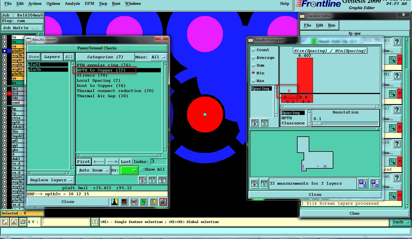Toggle the checkbox for layer sig3b
This screenshot has height=239, width=412.
[4, 55]
